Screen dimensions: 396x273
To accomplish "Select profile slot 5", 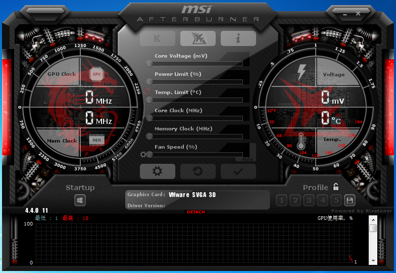I will click(336, 200).
